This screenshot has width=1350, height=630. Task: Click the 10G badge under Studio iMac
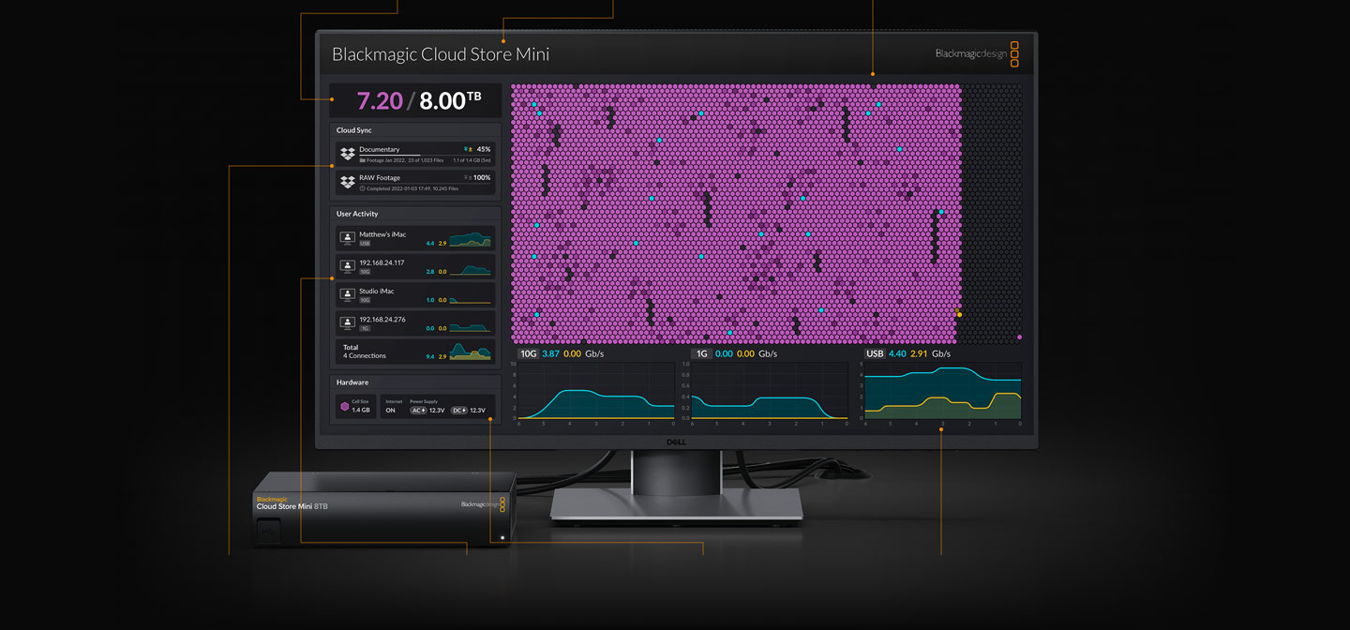coord(365,300)
